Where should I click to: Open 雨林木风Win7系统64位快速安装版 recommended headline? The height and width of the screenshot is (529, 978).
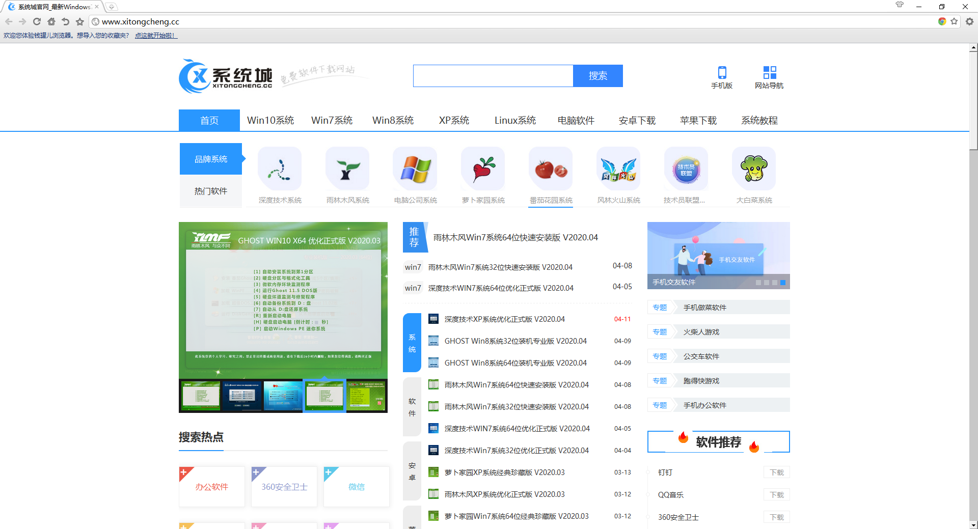515,237
